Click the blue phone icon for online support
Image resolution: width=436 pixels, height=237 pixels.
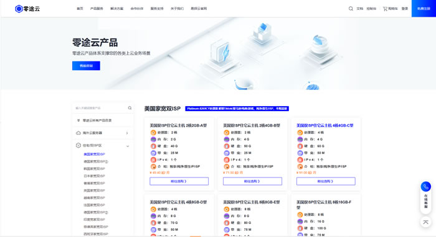[425, 187]
